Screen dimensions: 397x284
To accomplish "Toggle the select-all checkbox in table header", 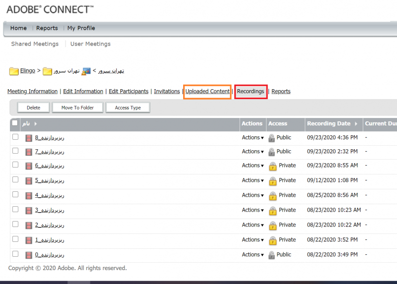I will point(15,123).
